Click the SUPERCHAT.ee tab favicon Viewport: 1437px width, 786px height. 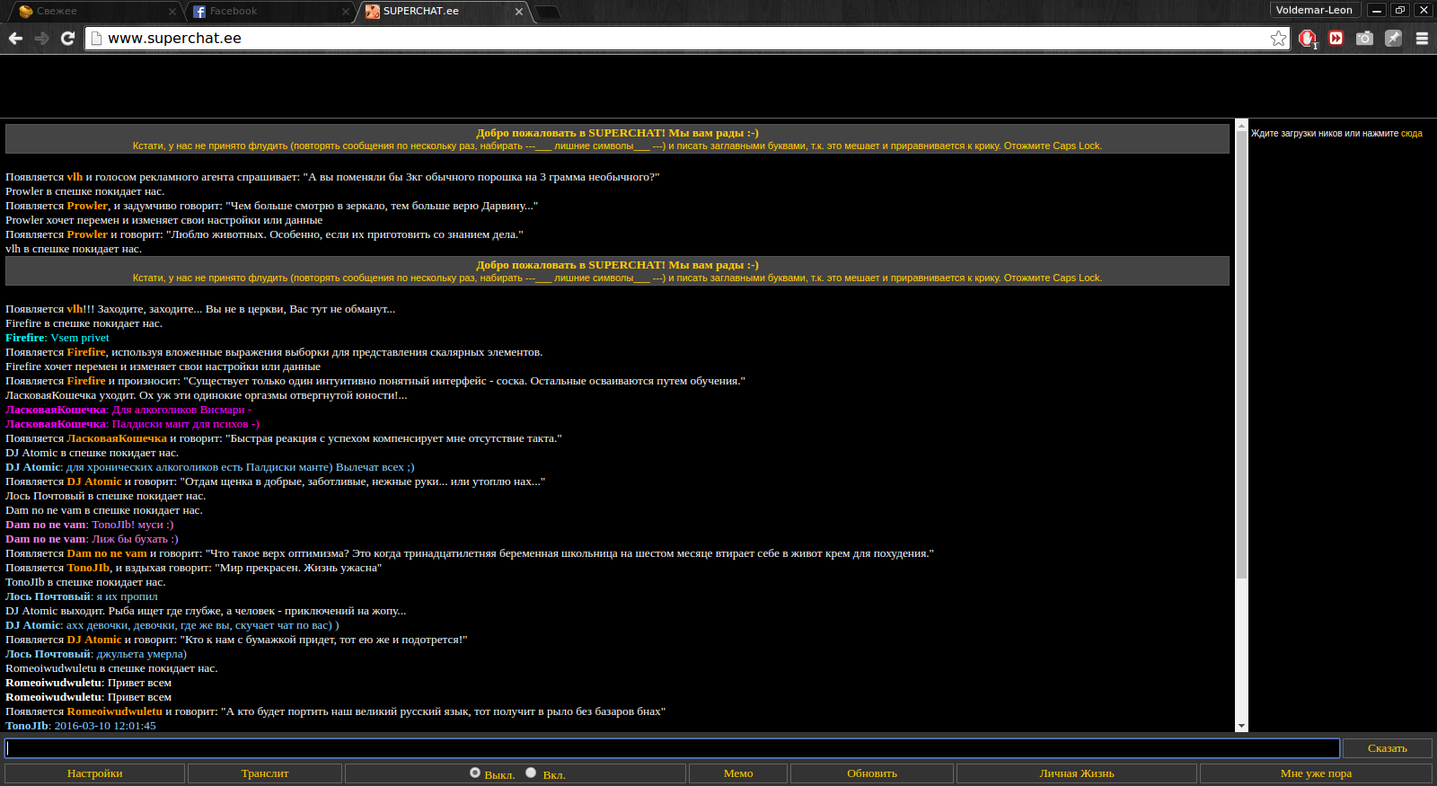tap(373, 12)
